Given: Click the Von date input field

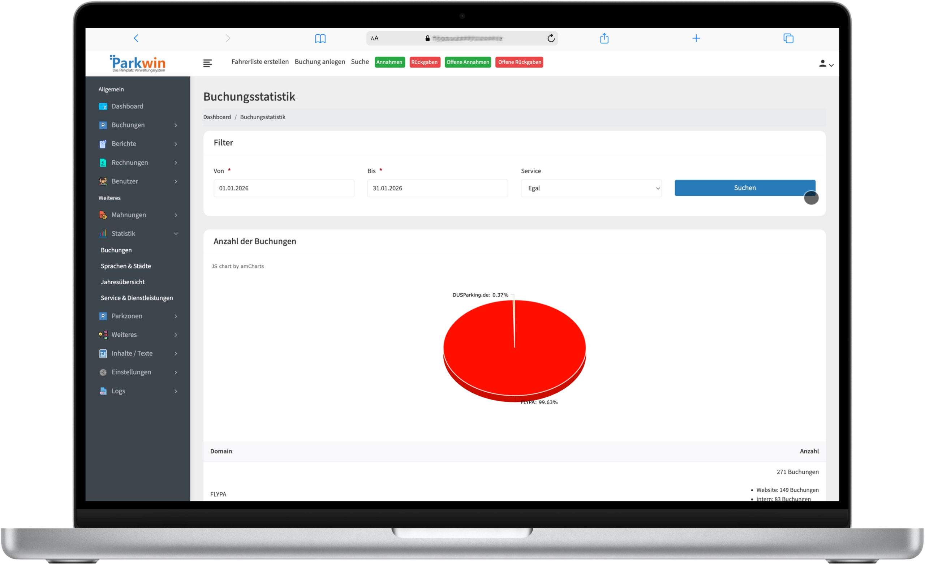Looking at the screenshot, I should click(x=284, y=189).
